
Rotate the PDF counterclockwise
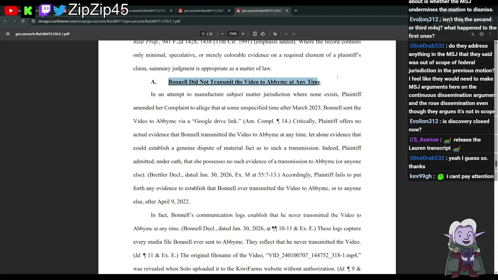click(x=263, y=34)
